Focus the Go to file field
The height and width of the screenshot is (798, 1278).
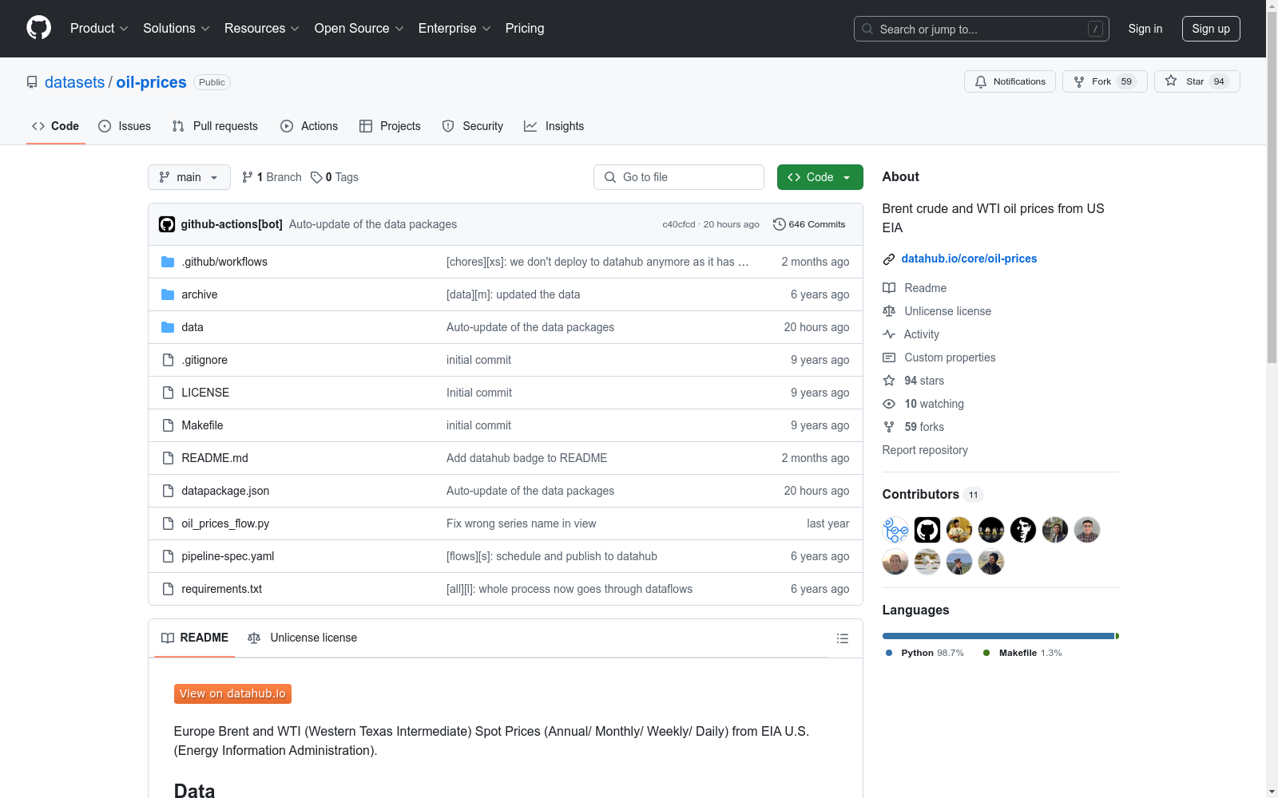(x=679, y=177)
